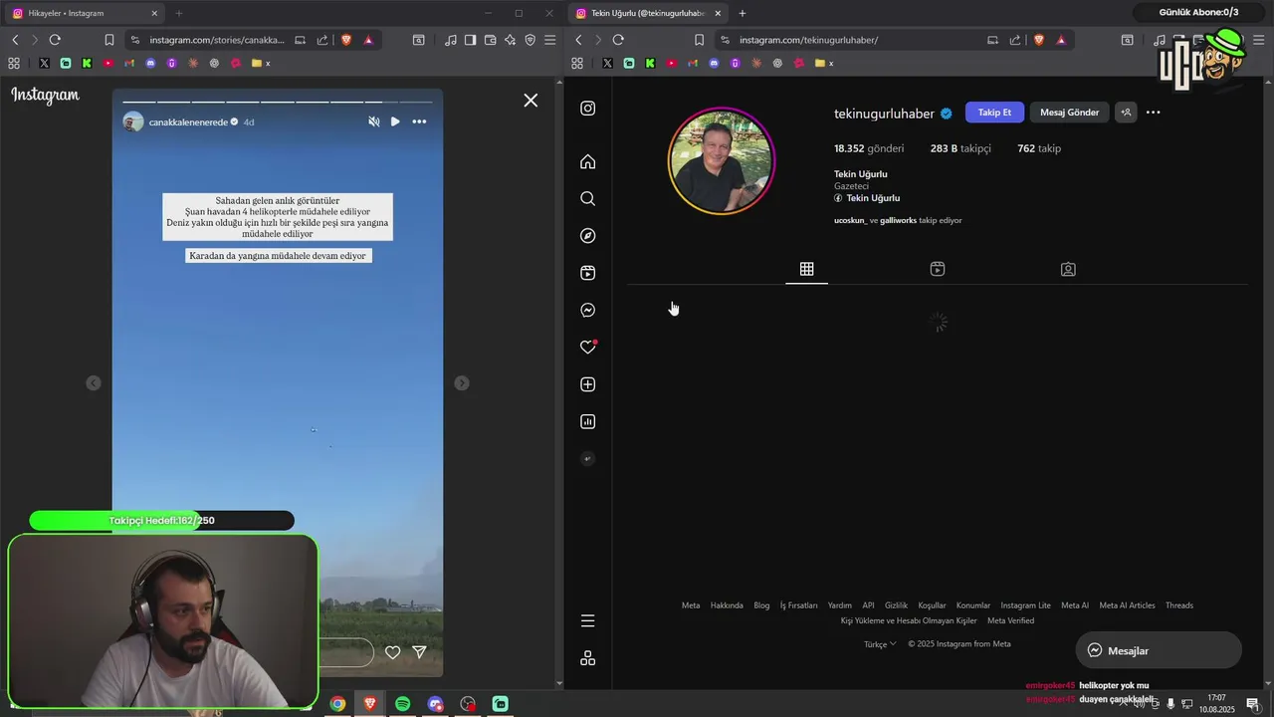Image resolution: width=1274 pixels, height=717 pixels.
Task: Open Discord bookmark in right window
Action: pyautogui.click(x=714, y=63)
